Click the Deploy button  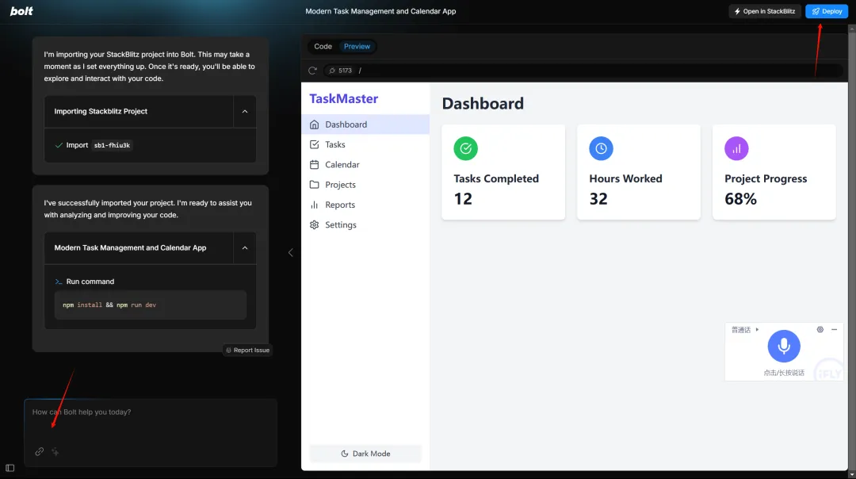(827, 11)
